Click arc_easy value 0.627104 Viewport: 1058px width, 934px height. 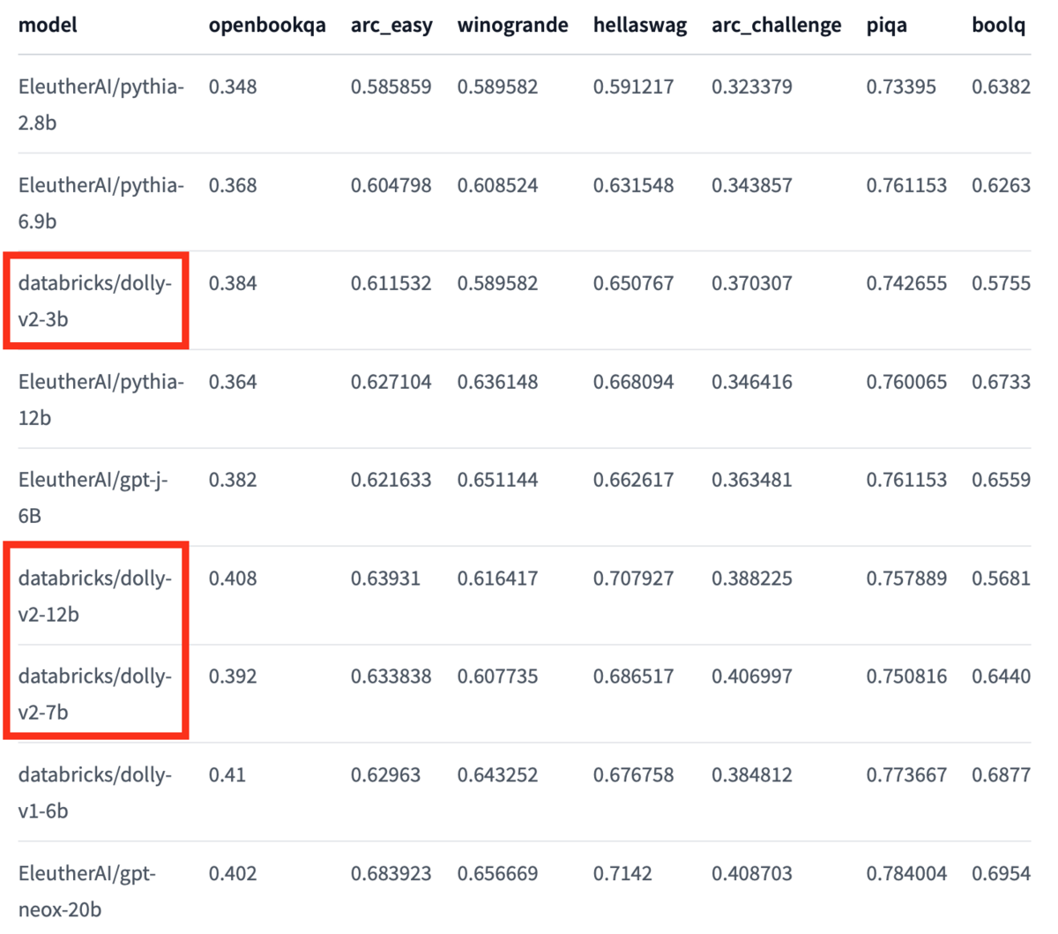click(x=391, y=382)
